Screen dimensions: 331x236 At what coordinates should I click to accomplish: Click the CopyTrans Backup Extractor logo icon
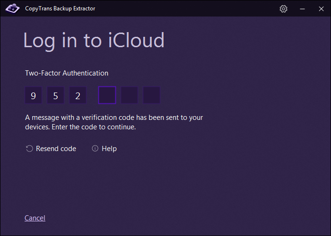pyautogui.click(x=12, y=8)
